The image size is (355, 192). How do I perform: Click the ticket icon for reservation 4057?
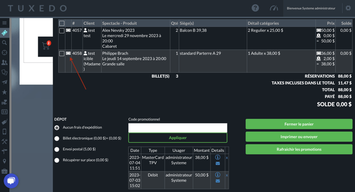pos(68,30)
